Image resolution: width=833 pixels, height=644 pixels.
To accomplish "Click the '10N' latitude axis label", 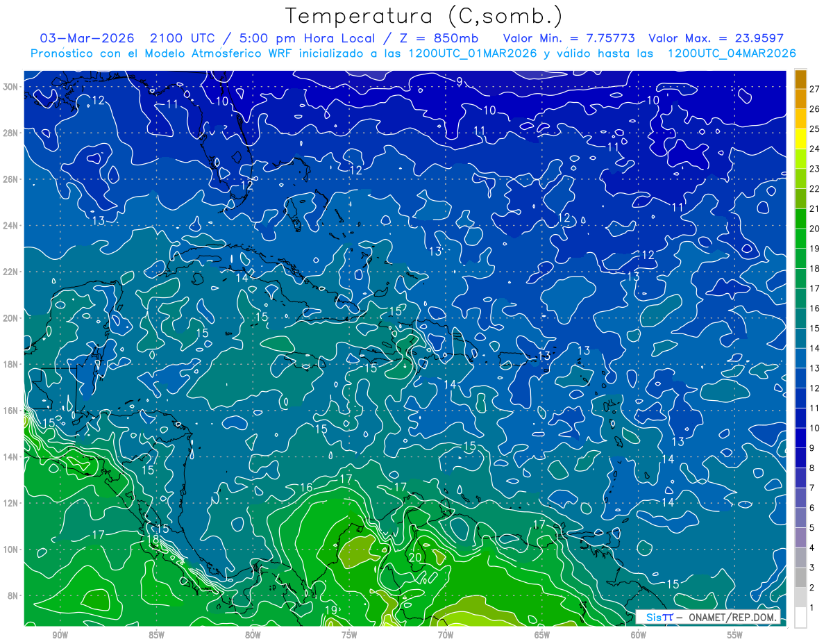I will pos(10,550).
